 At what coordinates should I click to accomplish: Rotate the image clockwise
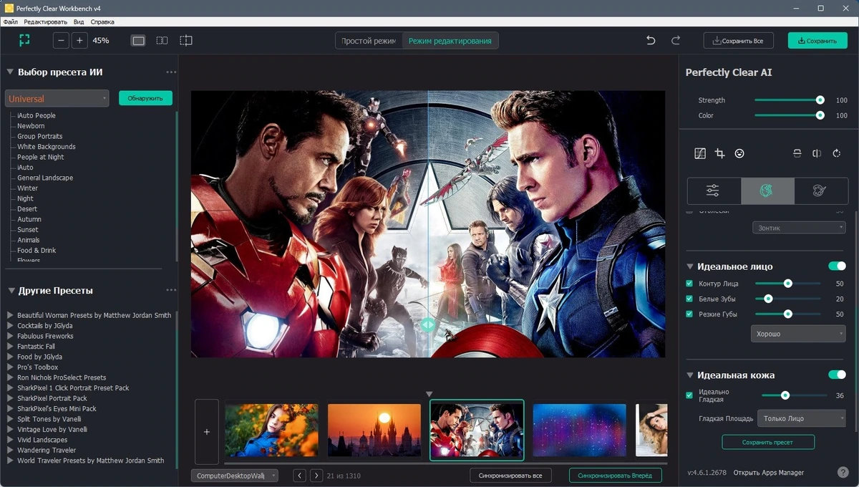pos(837,153)
